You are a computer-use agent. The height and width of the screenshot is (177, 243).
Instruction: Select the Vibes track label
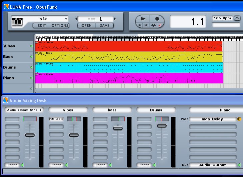[x=9, y=46]
